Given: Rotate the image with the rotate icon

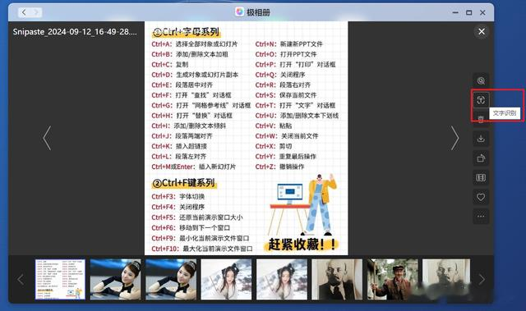Looking at the screenshot, I should tap(481, 158).
